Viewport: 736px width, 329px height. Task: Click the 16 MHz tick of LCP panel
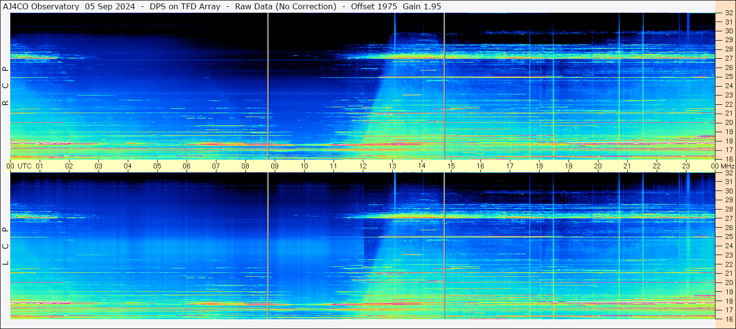click(728, 319)
